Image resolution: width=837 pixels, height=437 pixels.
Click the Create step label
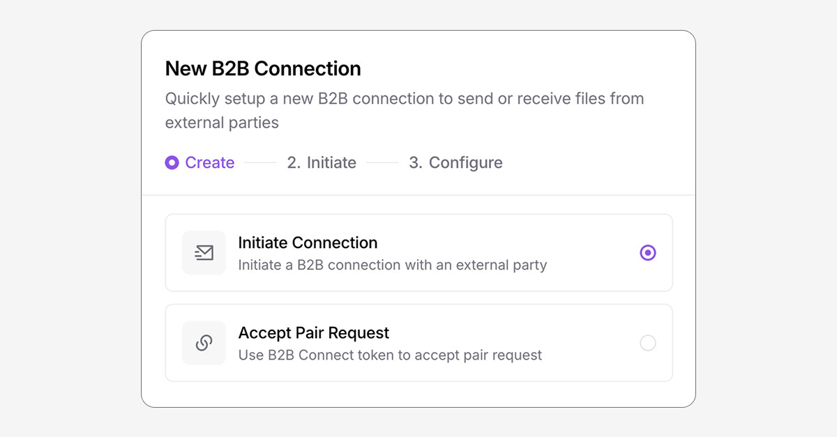point(209,162)
